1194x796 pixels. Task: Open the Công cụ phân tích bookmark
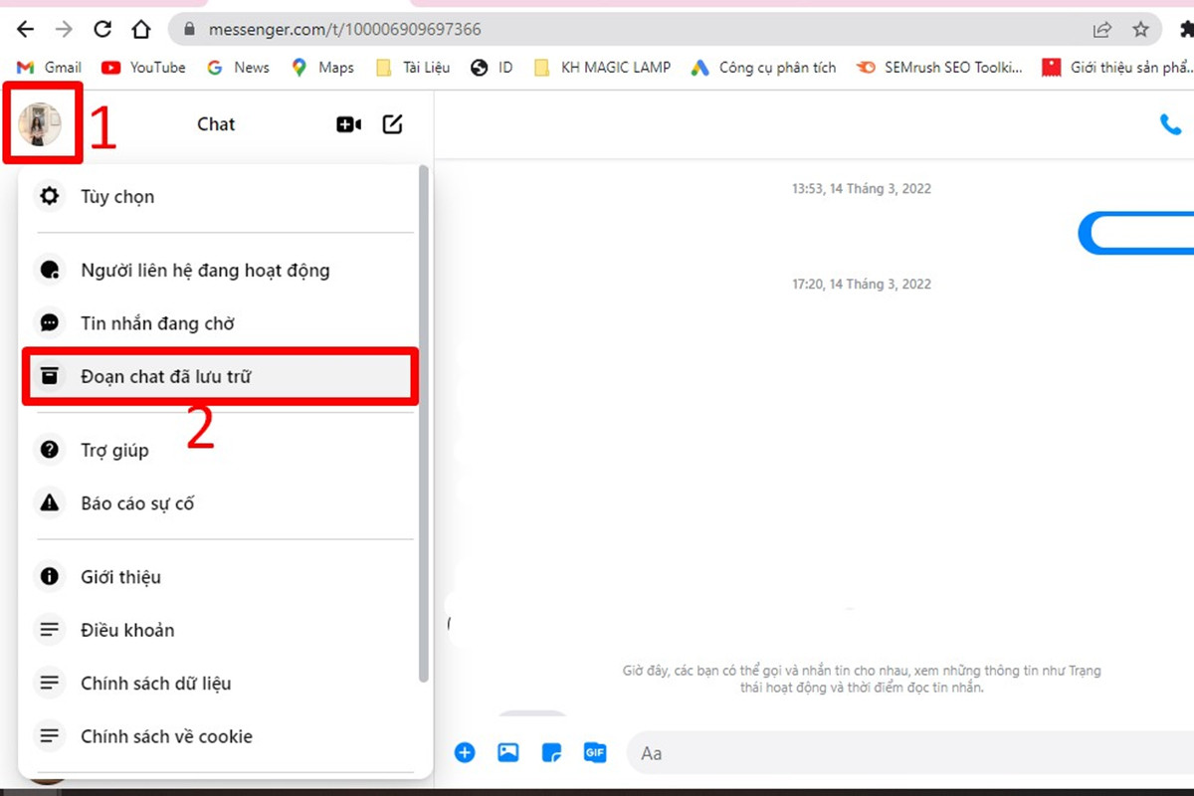pos(764,68)
